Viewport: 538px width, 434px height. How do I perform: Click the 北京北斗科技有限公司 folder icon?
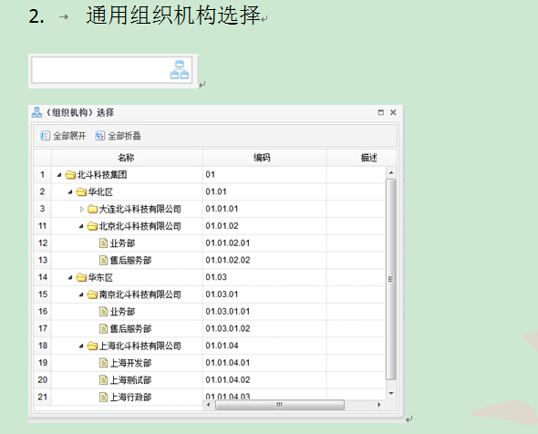tap(92, 226)
